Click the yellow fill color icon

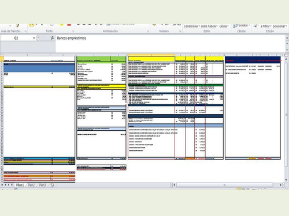coord(61,25)
